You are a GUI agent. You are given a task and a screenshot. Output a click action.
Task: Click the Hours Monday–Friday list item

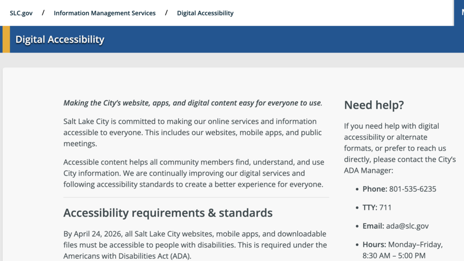point(402,250)
